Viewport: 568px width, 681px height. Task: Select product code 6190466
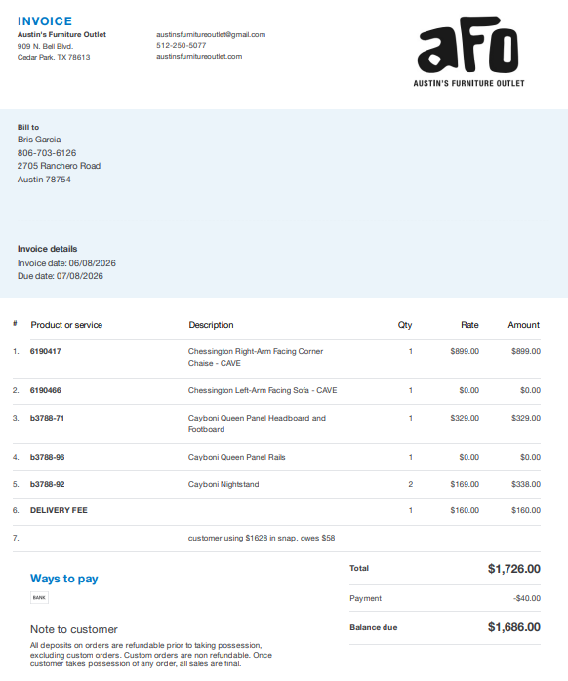[45, 390]
